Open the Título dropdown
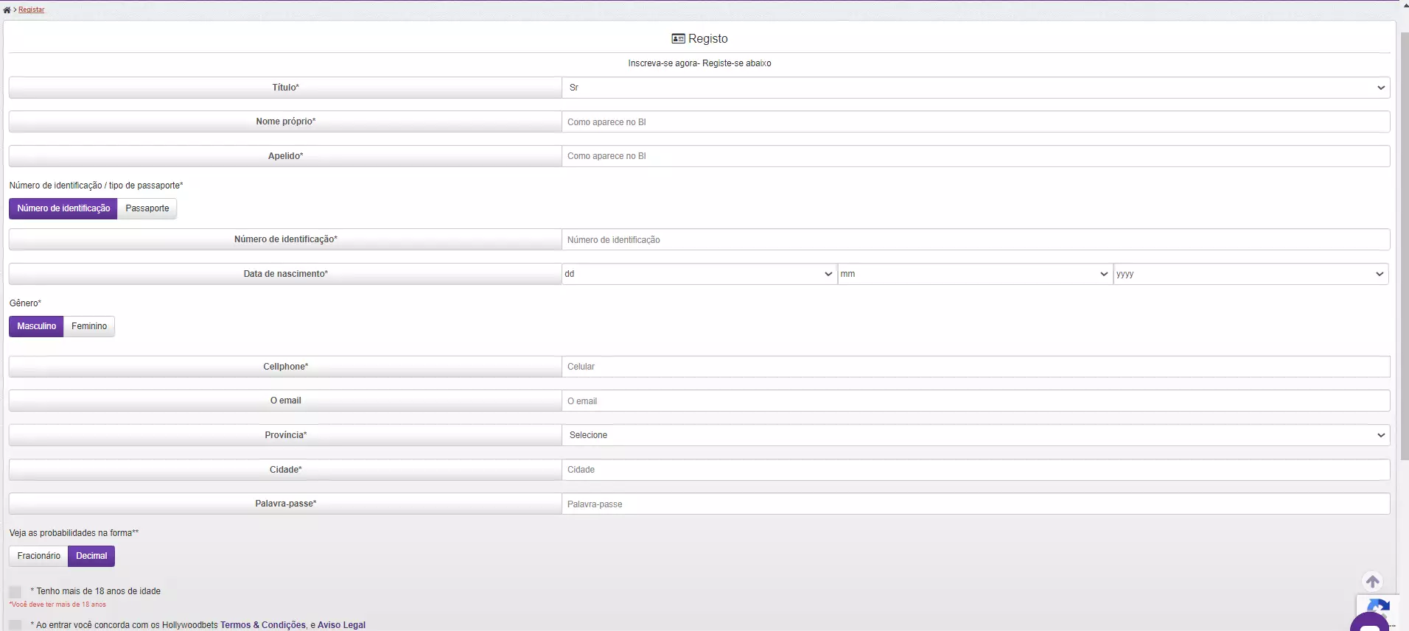This screenshot has height=631, width=1409. (x=975, y=88)
